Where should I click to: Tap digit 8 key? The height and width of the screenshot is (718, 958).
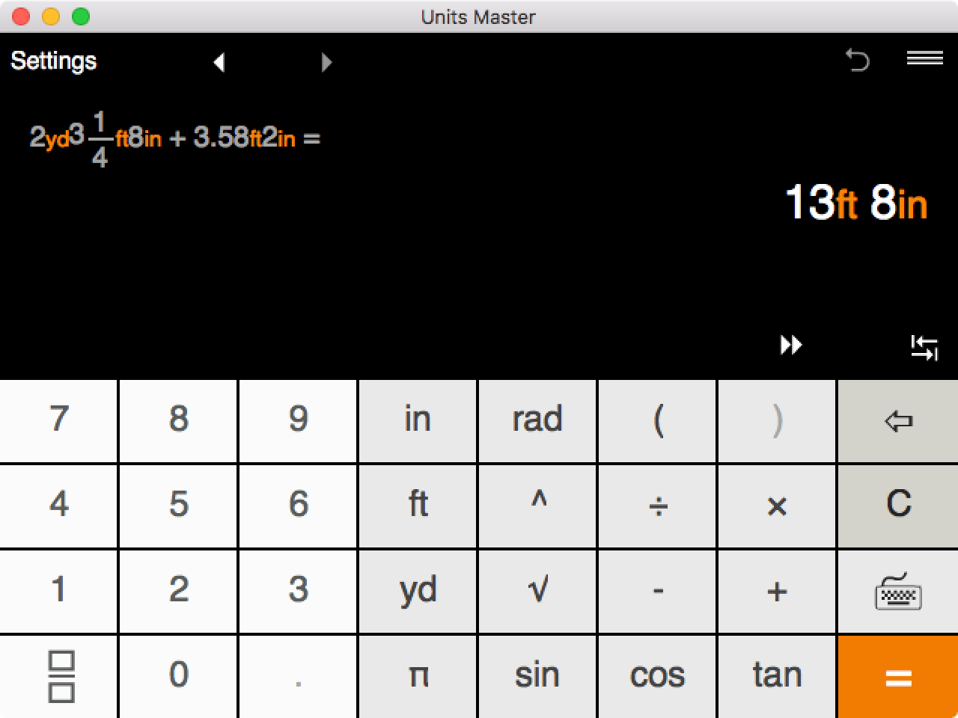(178, 421)
